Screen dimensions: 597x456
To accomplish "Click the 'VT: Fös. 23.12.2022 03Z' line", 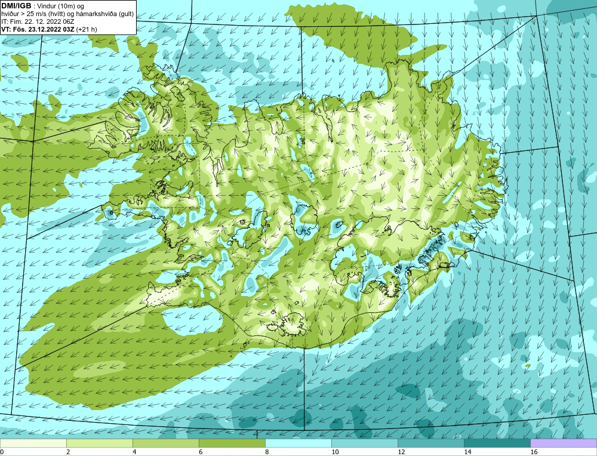I will [x=38, y=29].
